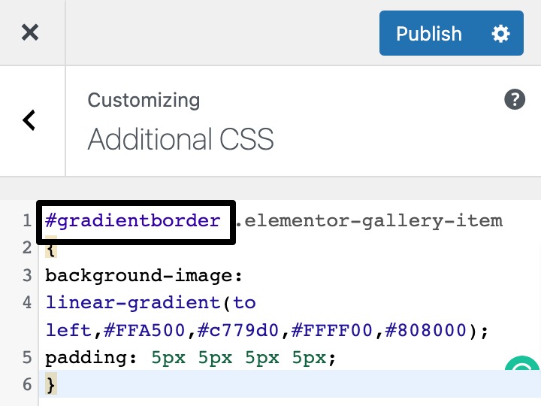Click the #808000 color value
Viewport: 541px width, 406px height.
pyautogui.click(x=426, y=330)
